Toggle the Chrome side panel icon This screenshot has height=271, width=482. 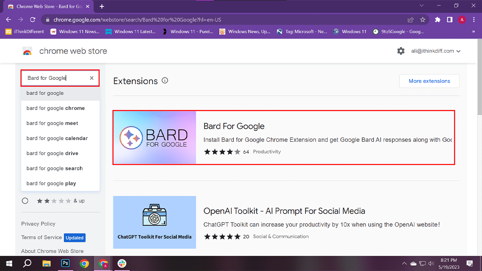[x=449, y=20]
